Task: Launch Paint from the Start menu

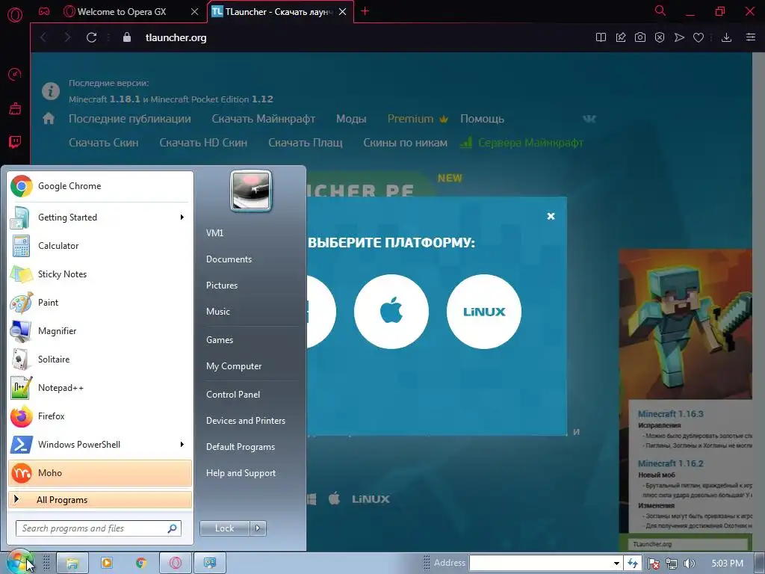Action: 100,302
